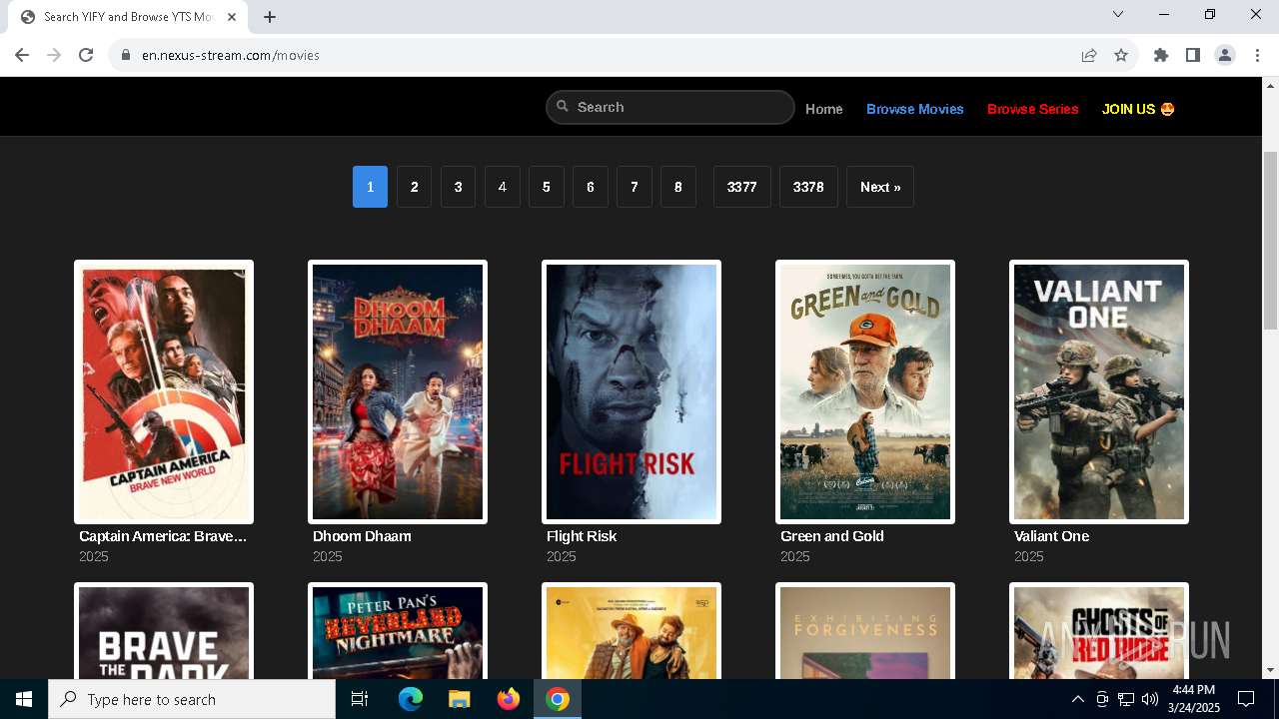Open File Explorer from the taskbar
This screenshot has width=1279, height=719.
click(x=460, y=699)
